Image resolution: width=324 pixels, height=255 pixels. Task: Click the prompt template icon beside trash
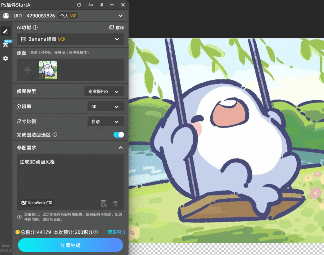coord(103,203)
